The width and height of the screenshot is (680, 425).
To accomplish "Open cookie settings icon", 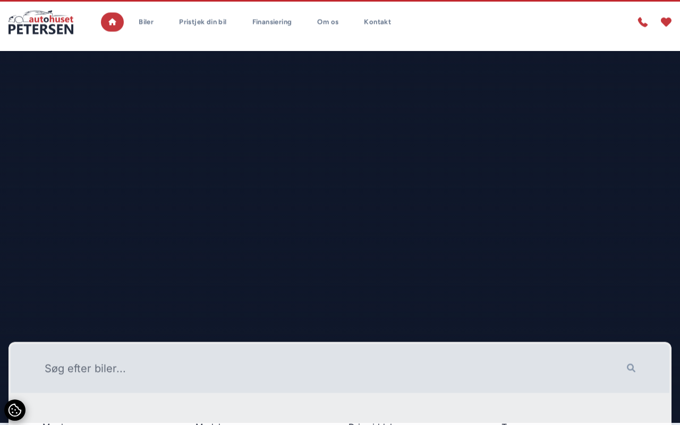I will [x=15, y=410].
